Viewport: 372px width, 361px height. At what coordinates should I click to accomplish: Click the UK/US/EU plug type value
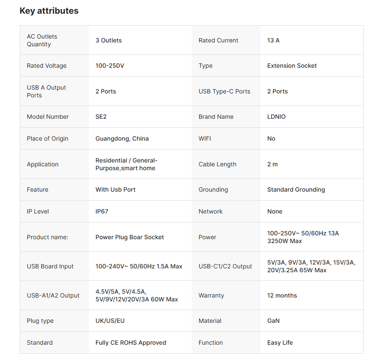click(110, 321)
